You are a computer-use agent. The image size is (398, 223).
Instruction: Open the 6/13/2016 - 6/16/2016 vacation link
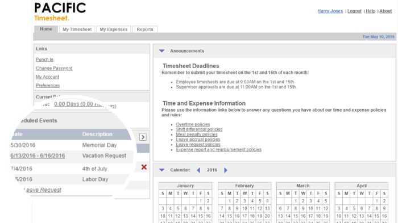coord(38,155)
